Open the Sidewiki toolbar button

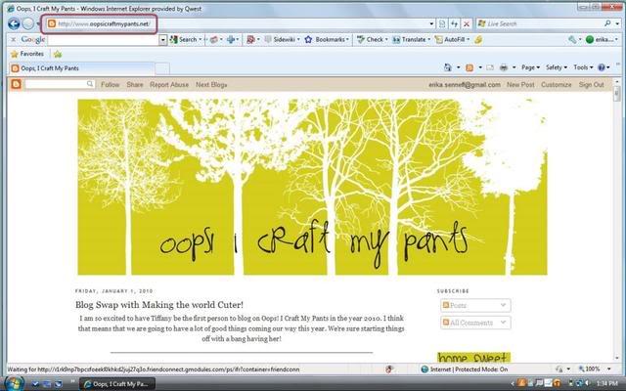[282, 39]
